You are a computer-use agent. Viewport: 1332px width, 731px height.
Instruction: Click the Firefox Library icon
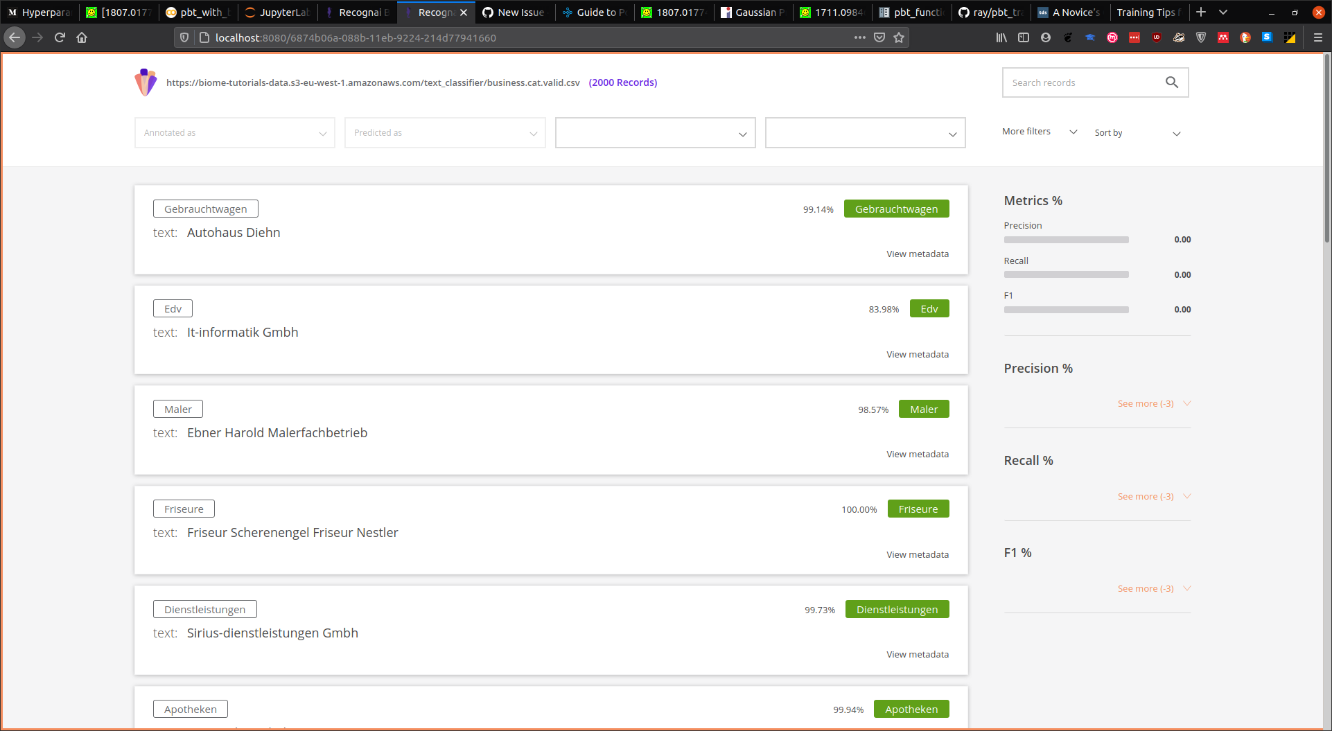(x=1001, y=38)
